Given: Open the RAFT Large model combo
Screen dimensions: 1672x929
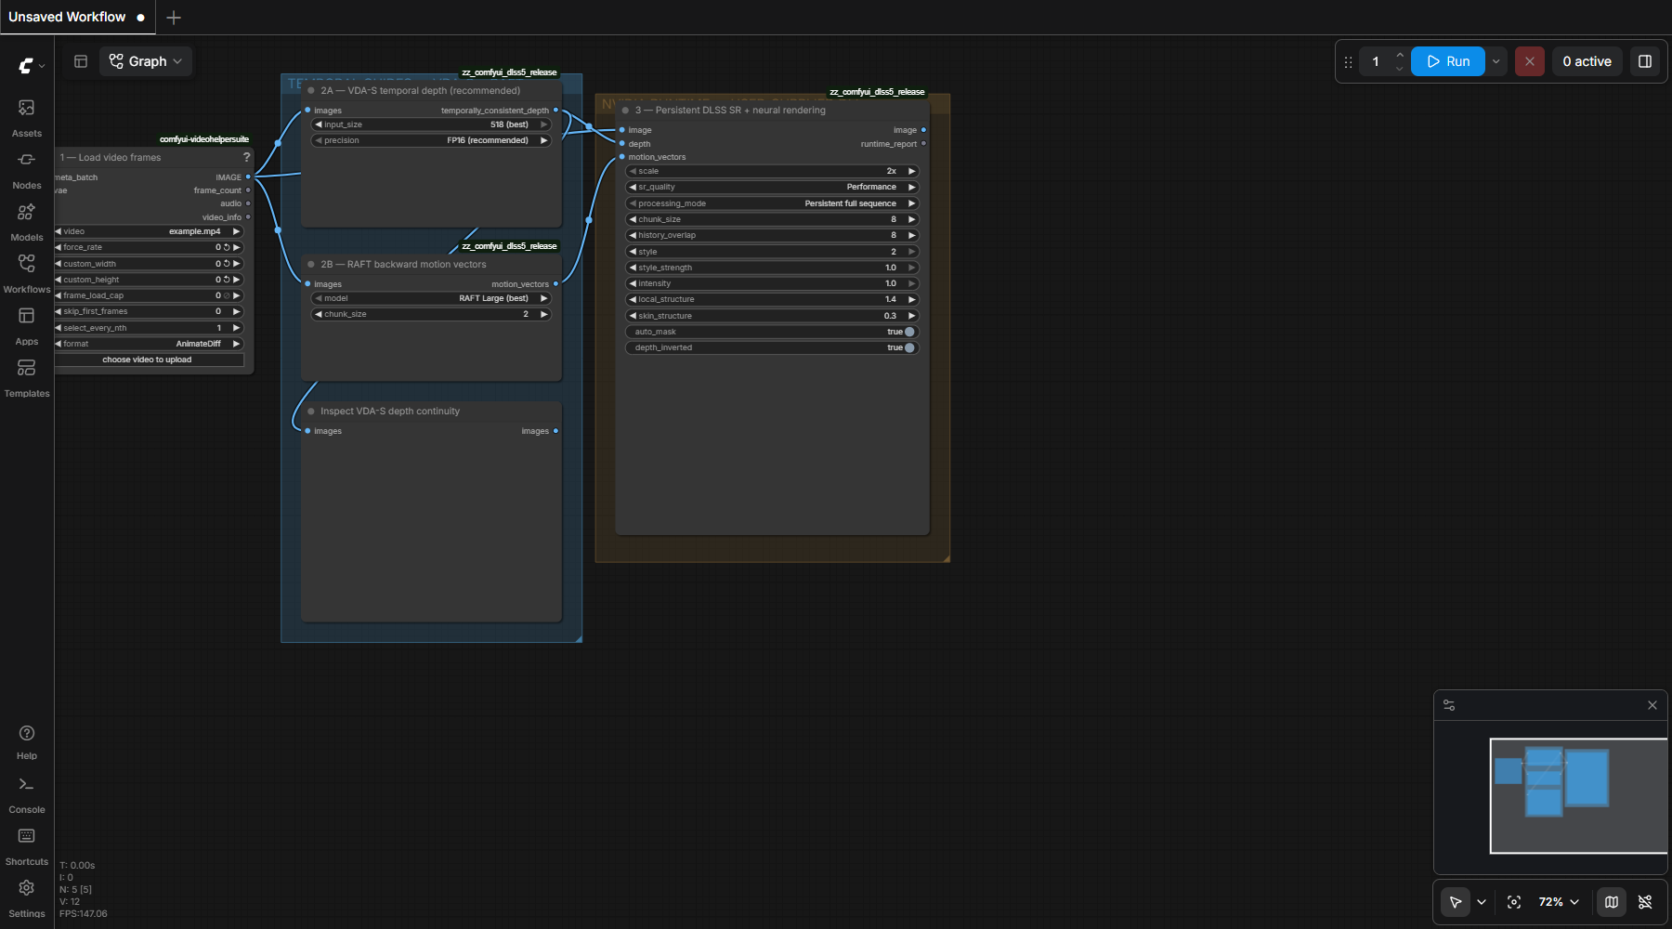Looking at the screenshot, I should click(431, 298).
